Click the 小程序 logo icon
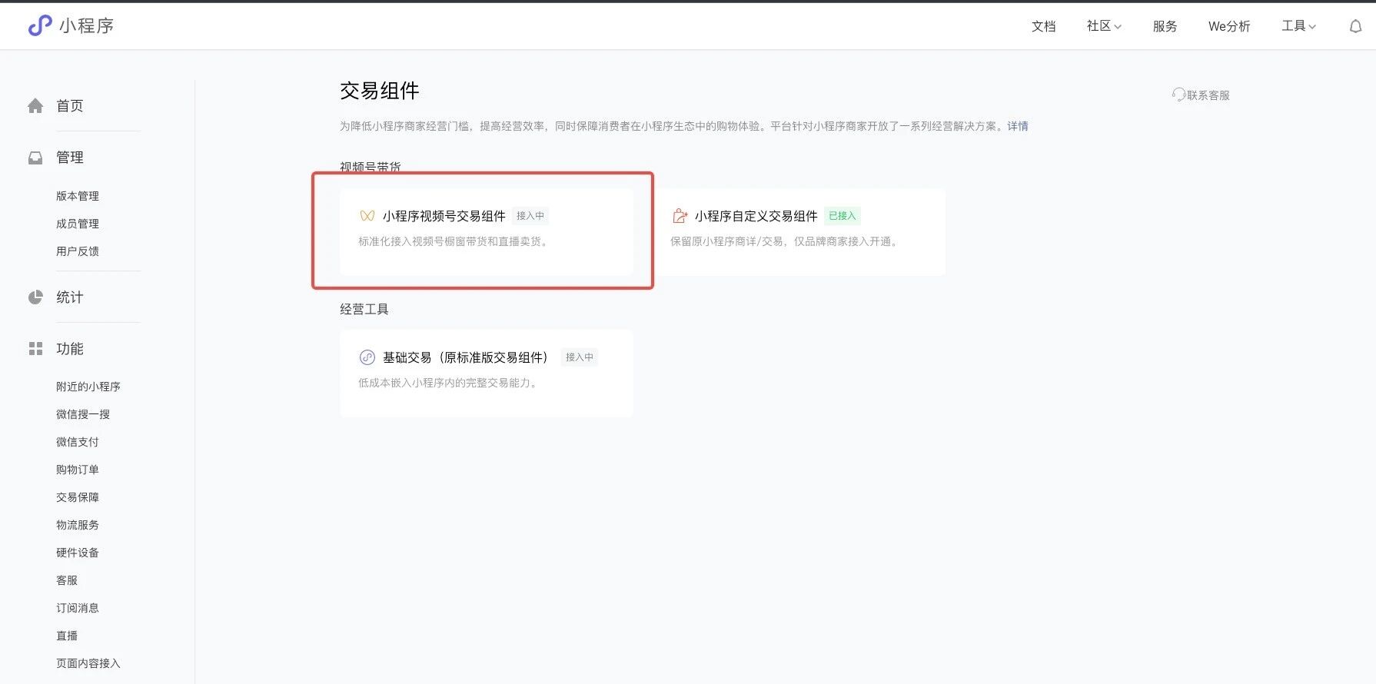 point(40,25)
